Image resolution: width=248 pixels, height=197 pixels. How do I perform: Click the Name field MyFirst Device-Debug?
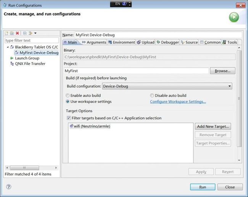158,35
